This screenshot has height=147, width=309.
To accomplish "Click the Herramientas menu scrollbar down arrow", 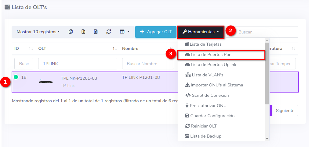I will (x=267, y=138).
